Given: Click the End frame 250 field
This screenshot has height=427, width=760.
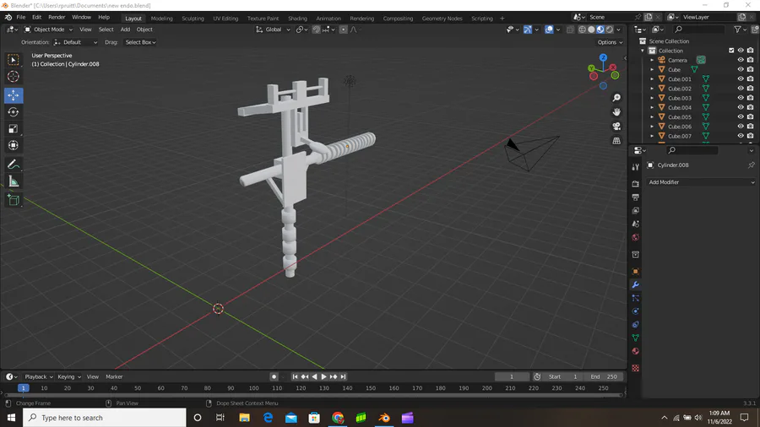Looking at the screenshot, I should click(604, 376).
